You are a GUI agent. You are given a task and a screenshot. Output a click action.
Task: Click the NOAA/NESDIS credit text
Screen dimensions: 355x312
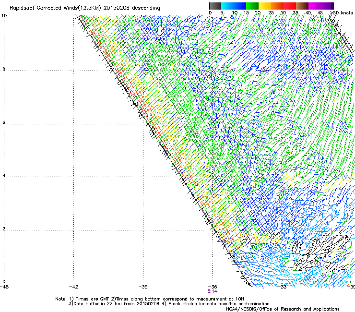click(x=283, y=309)
